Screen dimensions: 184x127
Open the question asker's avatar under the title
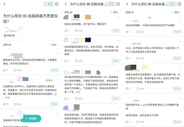pos(6,29)
